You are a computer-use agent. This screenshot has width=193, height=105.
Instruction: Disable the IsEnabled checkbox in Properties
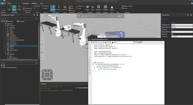pos(172,34)
